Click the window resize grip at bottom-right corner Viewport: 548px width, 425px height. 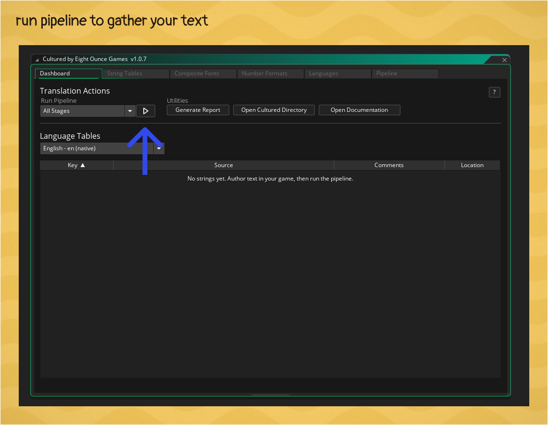point(508,394)
